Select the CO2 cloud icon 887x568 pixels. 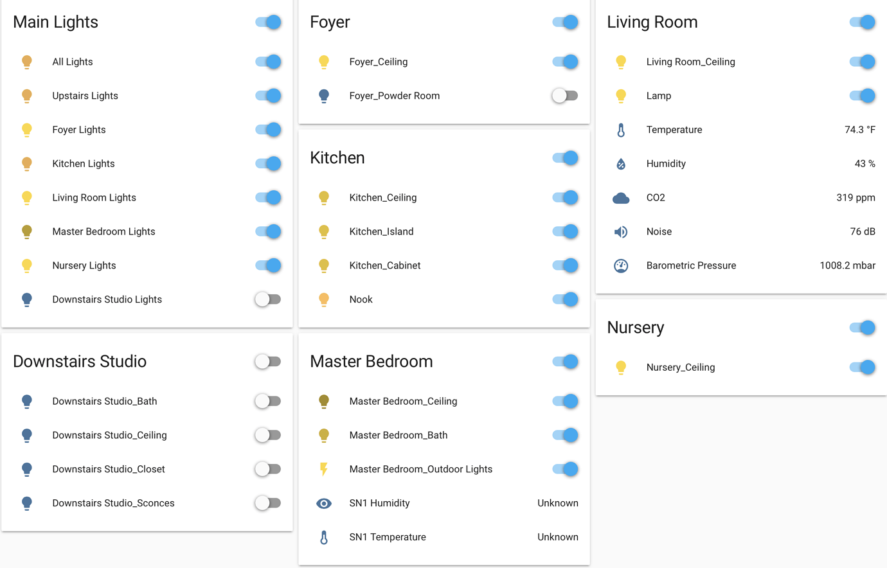(621, 197)
